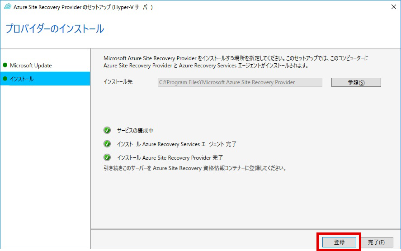Click green dot next to インストール step

tap(5, 79)
